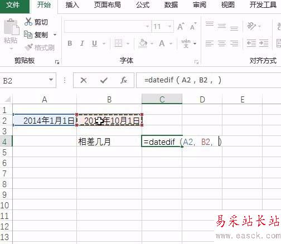Open the font name dropdown
Screen dimensions: 281x244
coord(147,26)
